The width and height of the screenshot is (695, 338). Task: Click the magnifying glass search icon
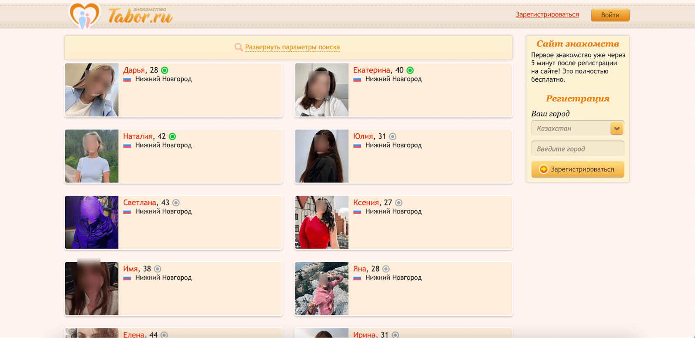[238, 47]
